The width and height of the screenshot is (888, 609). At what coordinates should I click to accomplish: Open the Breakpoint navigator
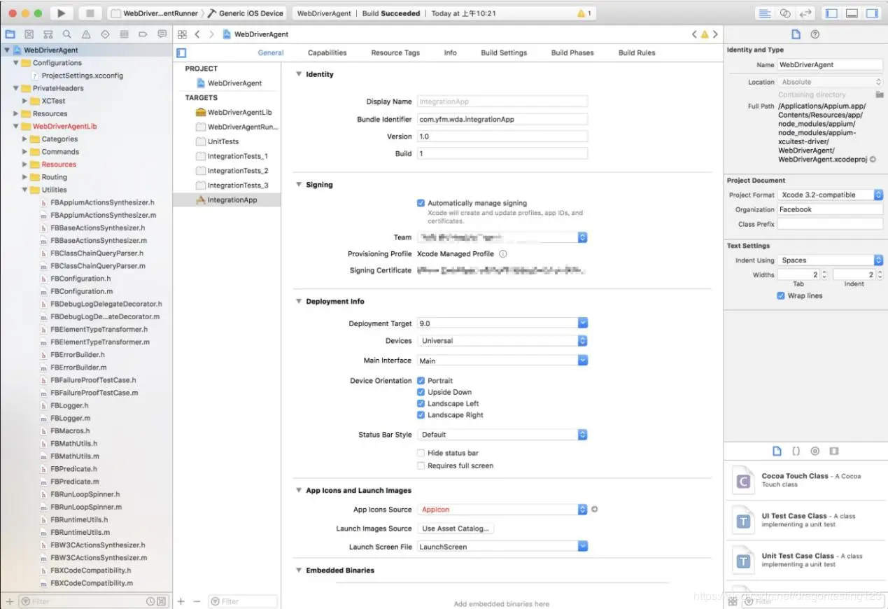[x=143, y=34]
